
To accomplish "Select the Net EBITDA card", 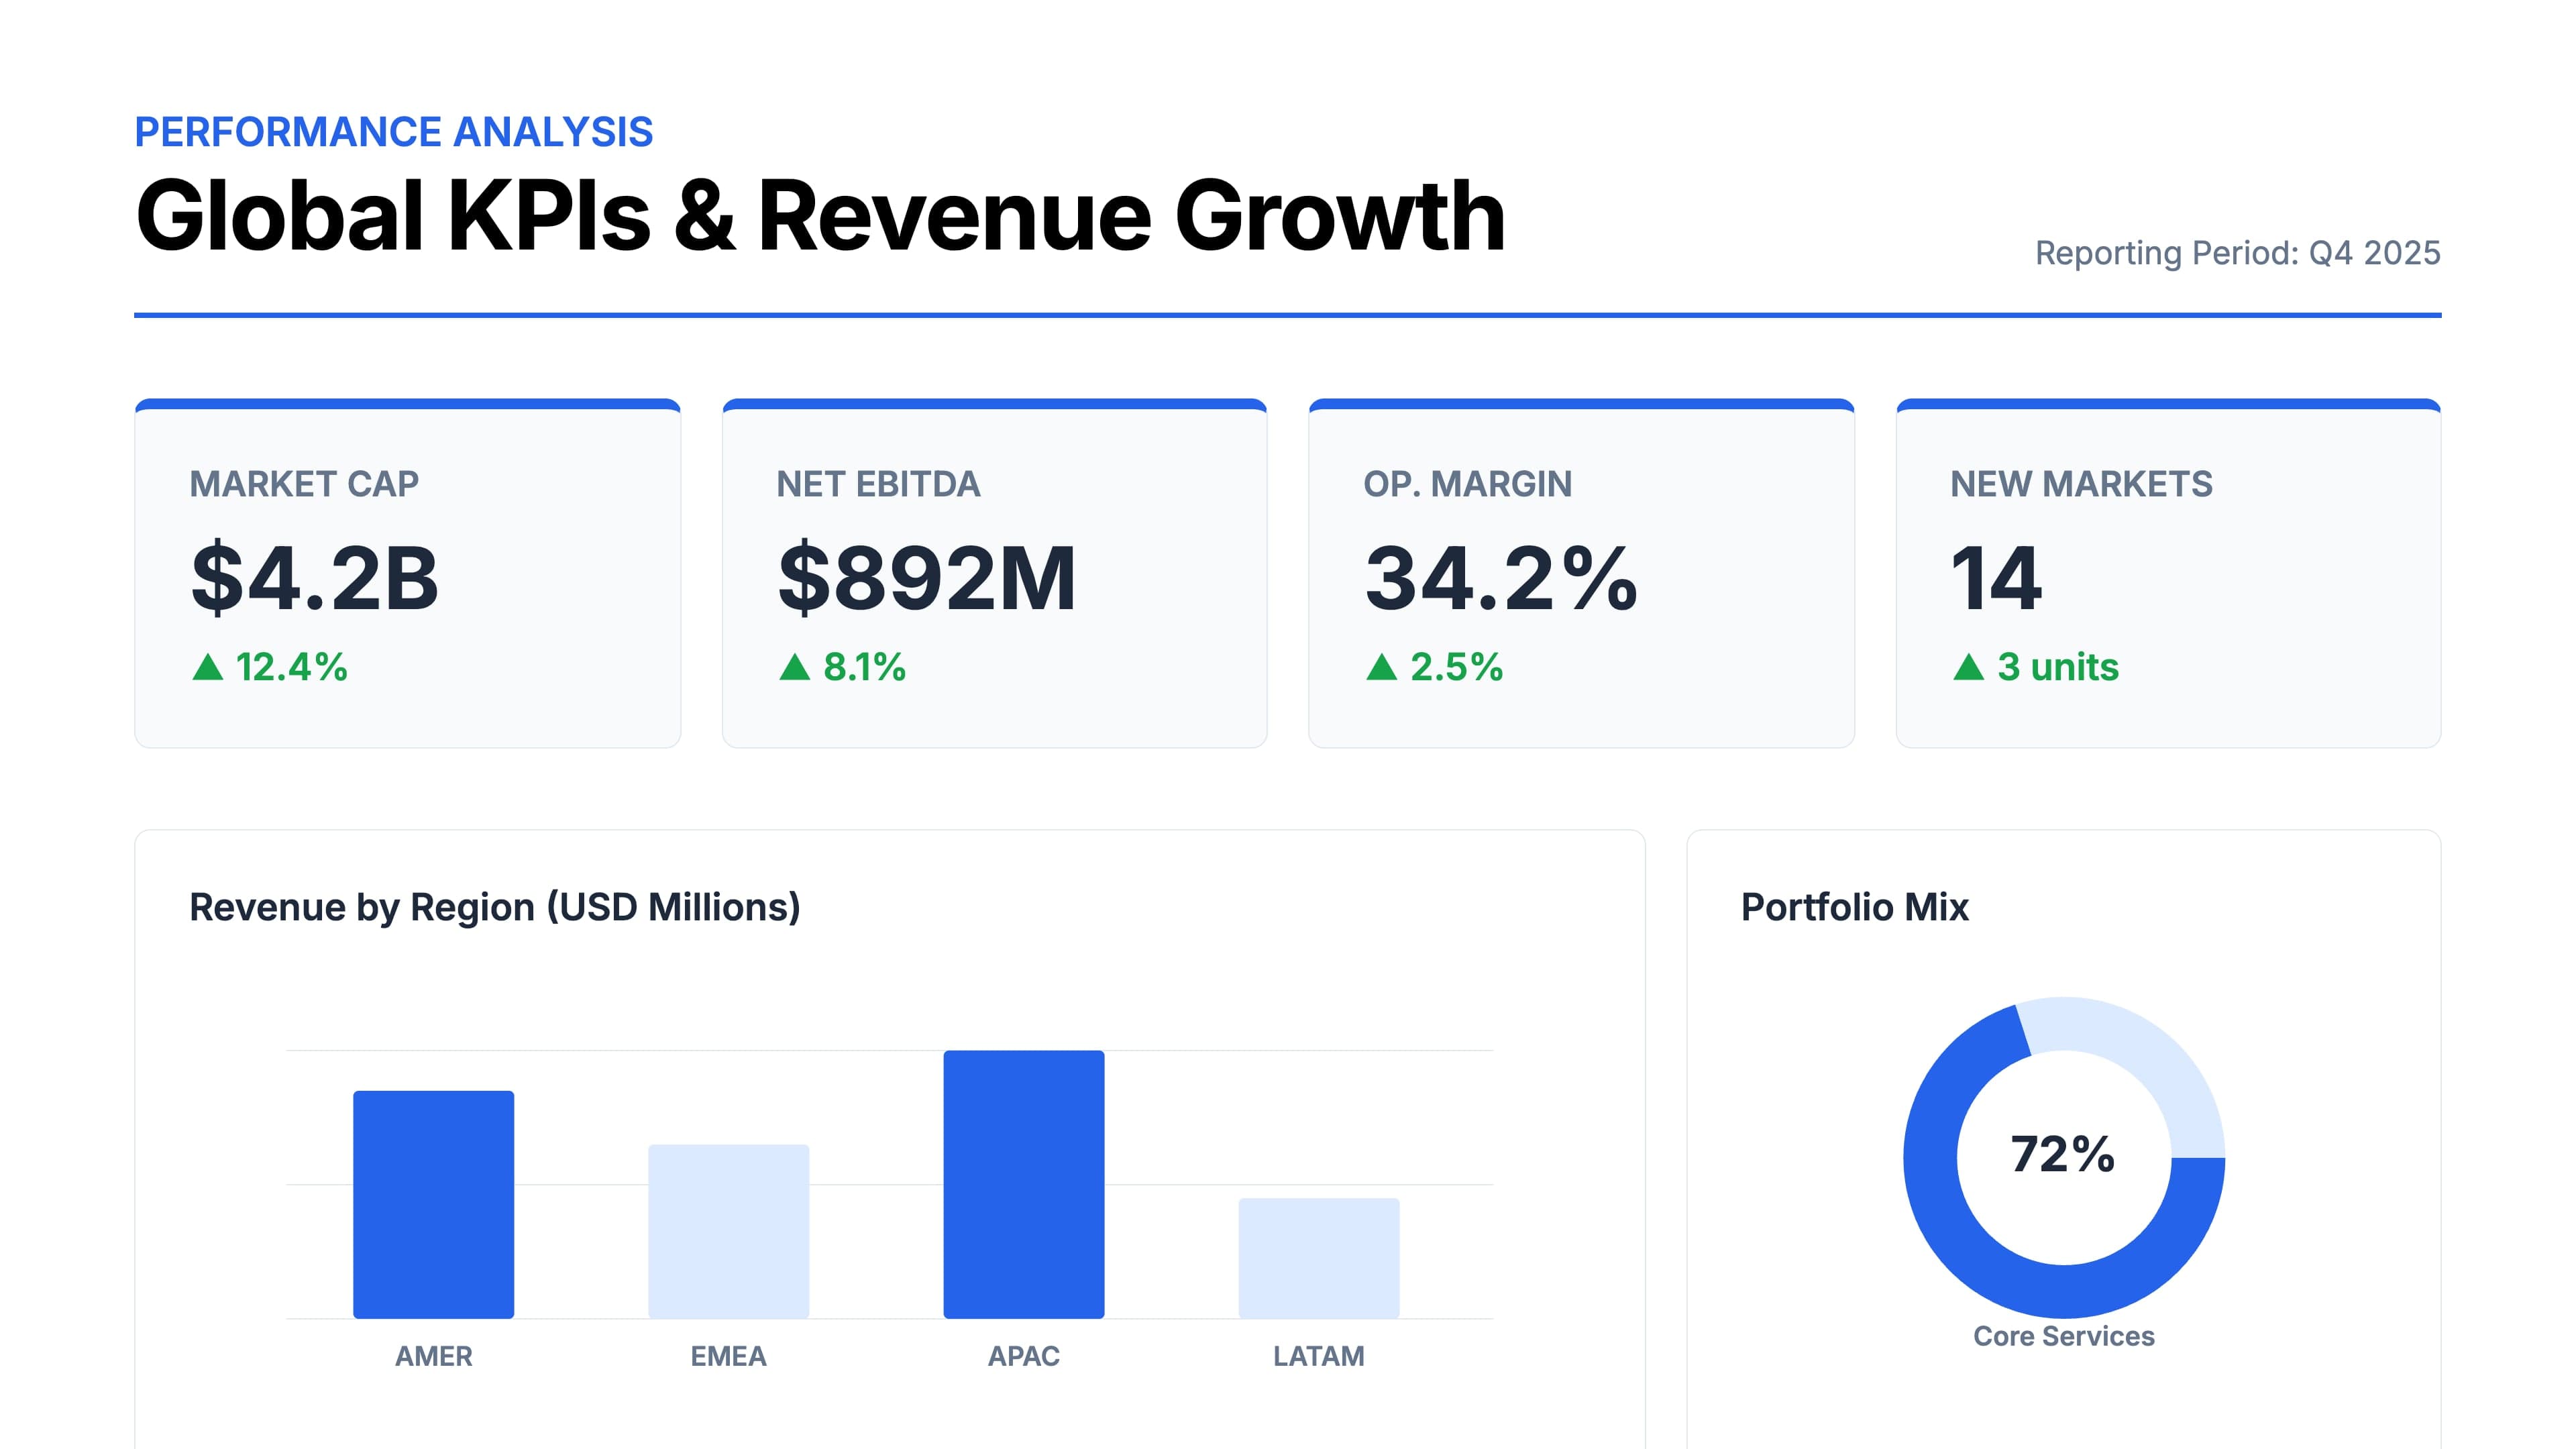I will 995,570.
